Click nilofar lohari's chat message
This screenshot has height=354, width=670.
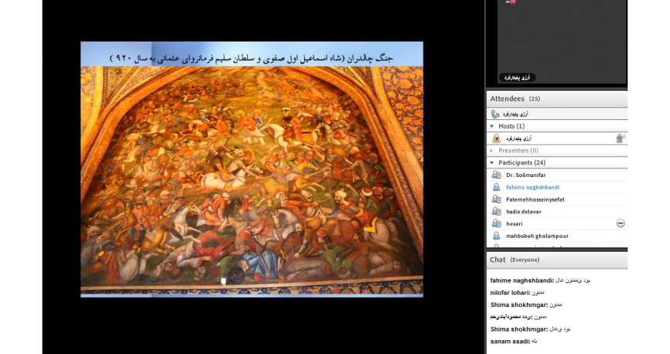click(x=518, y=292)
